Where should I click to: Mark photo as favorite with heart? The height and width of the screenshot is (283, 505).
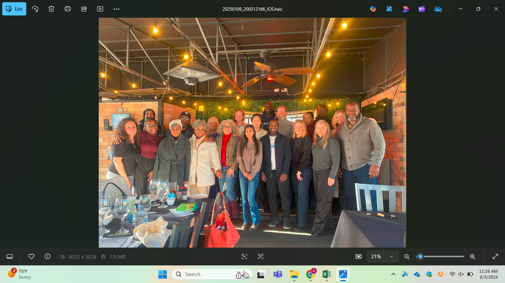[x=31, y=256]
